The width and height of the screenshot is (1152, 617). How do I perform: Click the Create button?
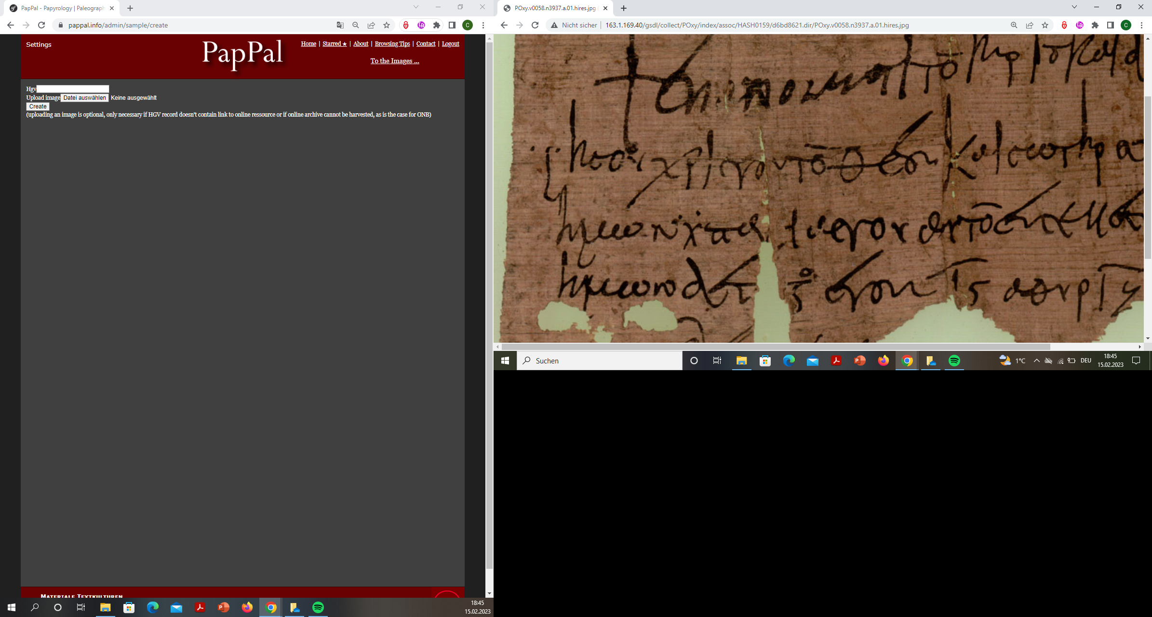point(38,107)
